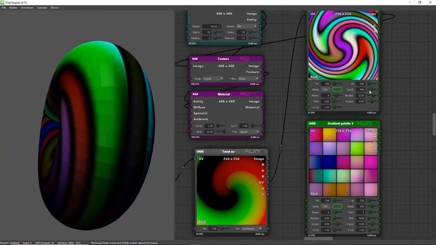Click the Entity input socket of Material node

click(191, 101)
